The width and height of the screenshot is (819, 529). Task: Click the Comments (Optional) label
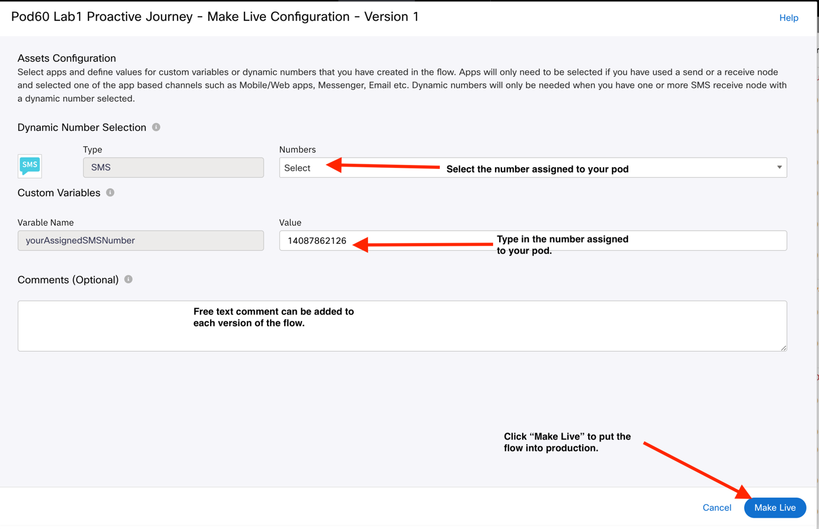(x=68, y=280)
